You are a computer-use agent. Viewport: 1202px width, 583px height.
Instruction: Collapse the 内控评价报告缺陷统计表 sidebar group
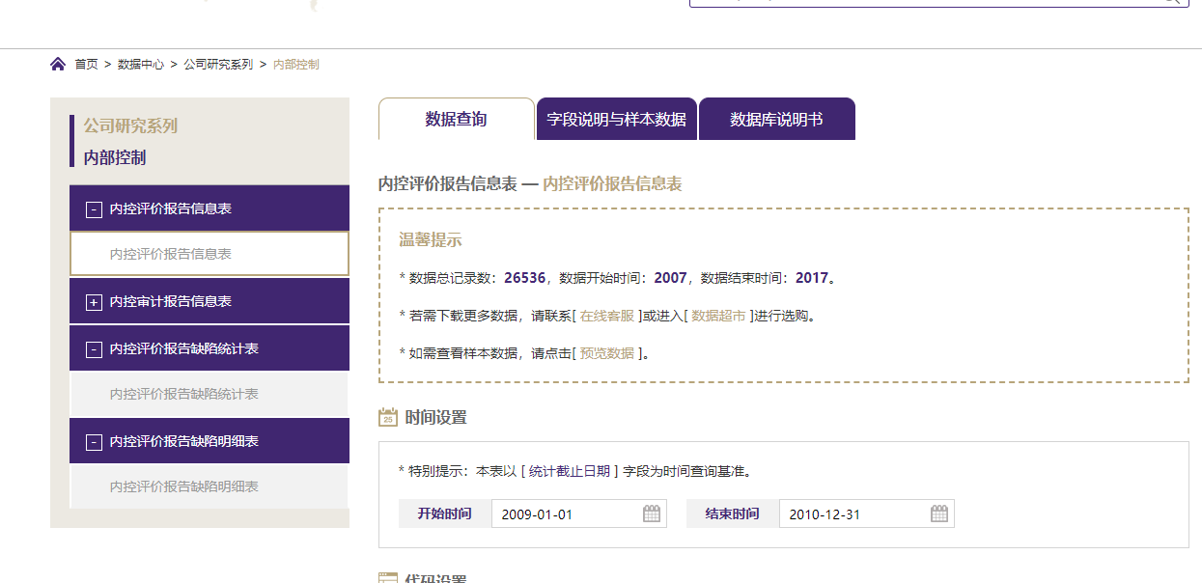[x=94, y=349]
